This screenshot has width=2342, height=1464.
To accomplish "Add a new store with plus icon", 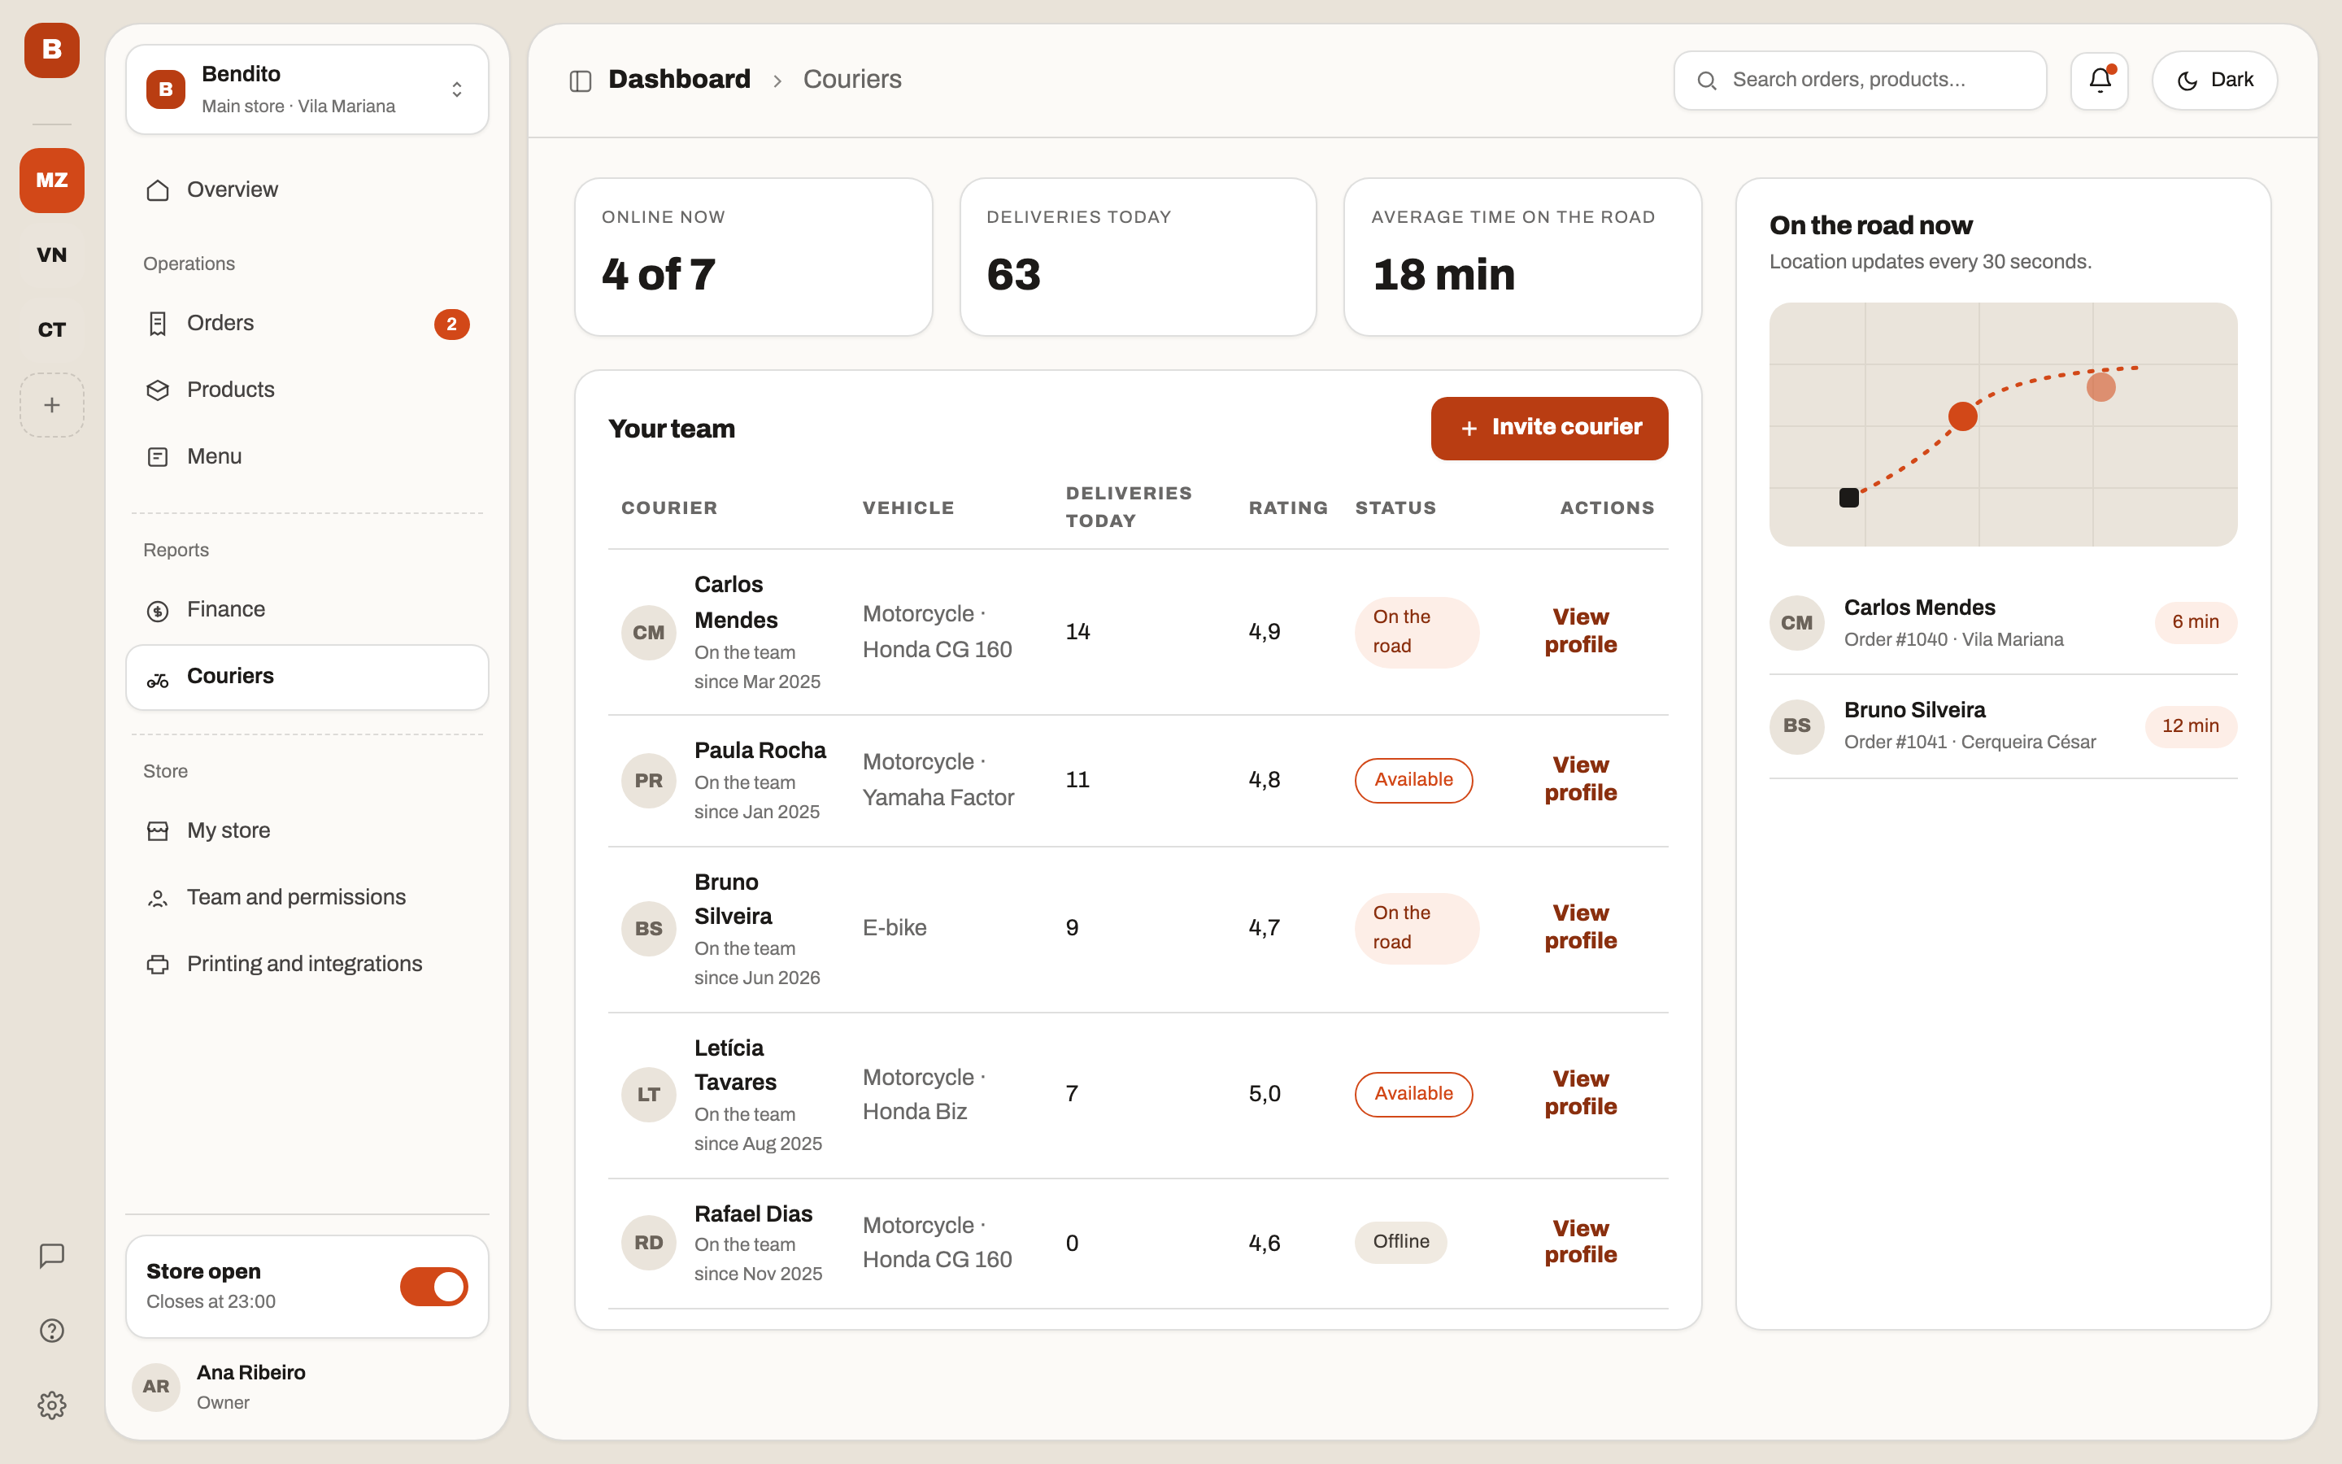I will [51, 405].
